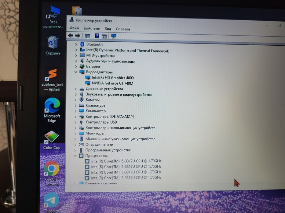Select the Компьютер category icon

(82, 111)
